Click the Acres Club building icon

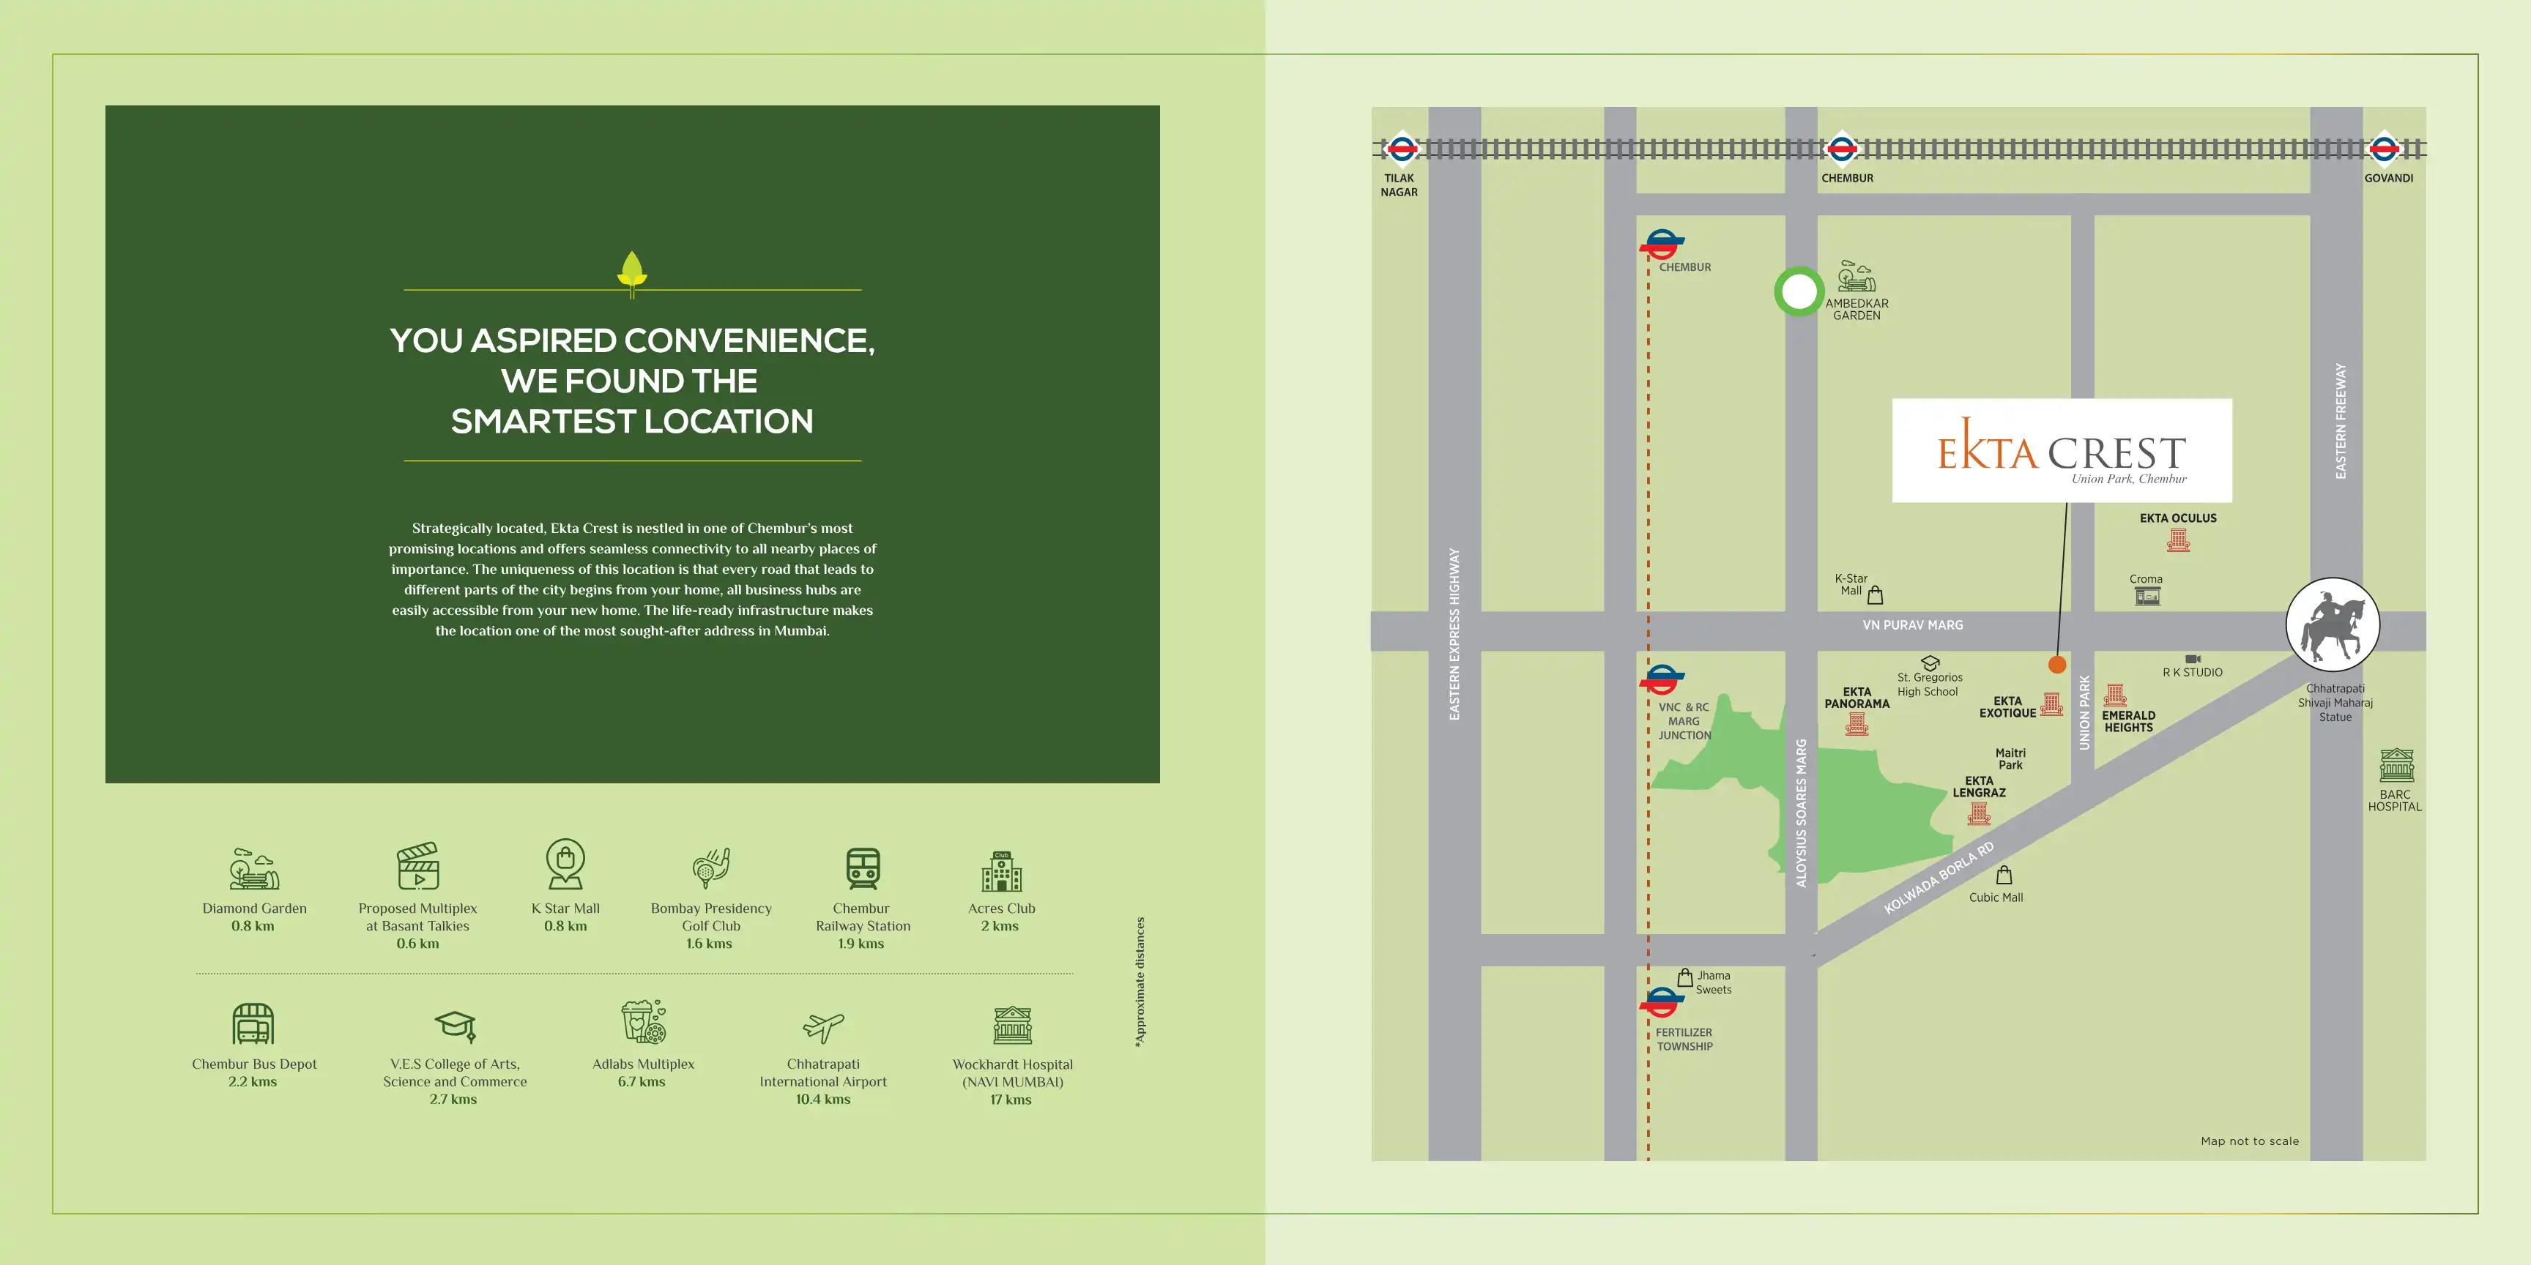tap(1001, 871)
